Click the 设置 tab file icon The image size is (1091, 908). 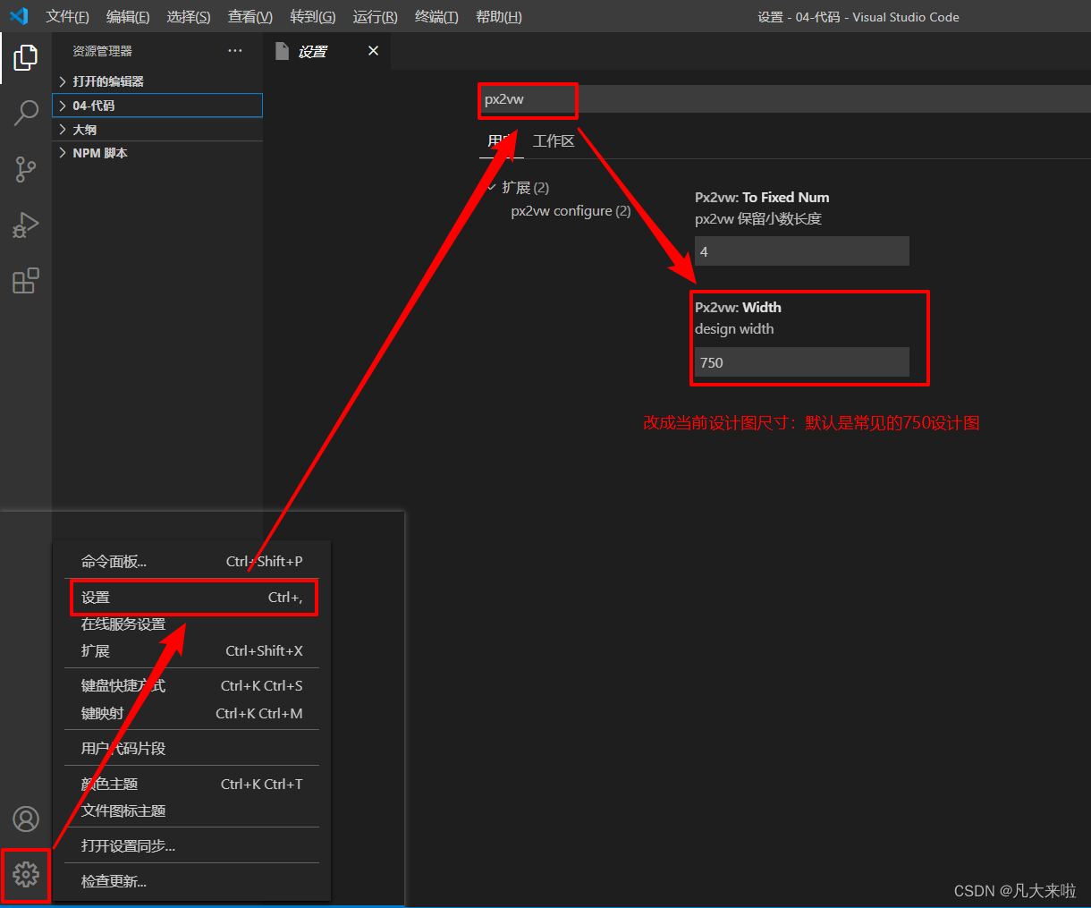[283, 51]
